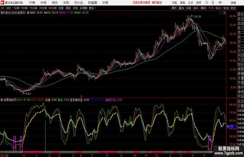Click the 复权 toolbar button
Screen dimensions: 244x157
[x=174, y=8]
